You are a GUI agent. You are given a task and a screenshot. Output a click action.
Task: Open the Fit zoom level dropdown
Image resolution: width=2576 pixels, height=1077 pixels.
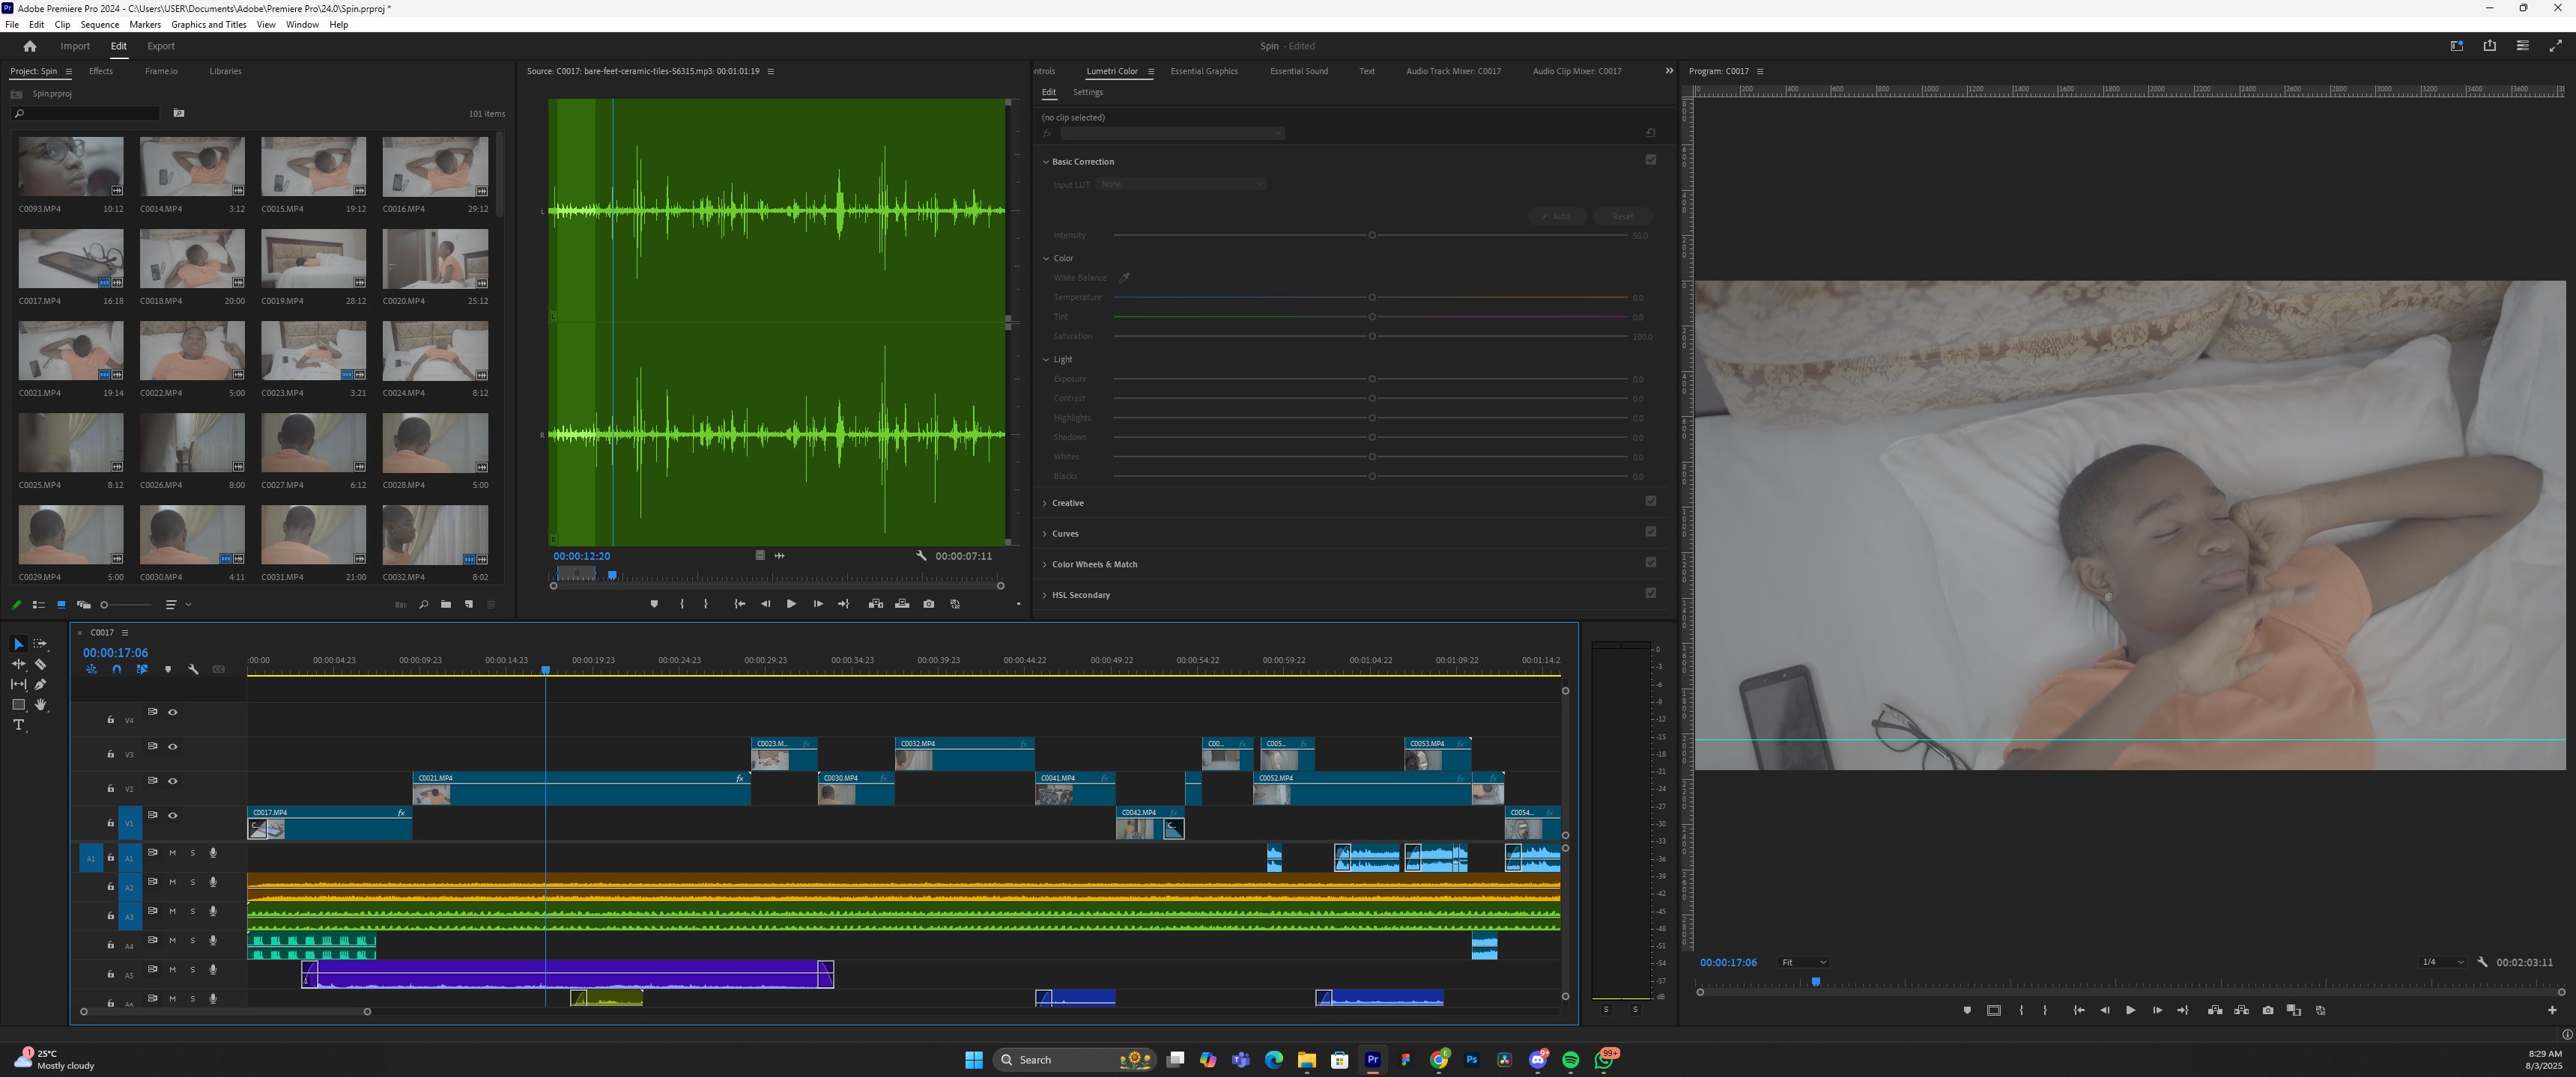point(1804,963)
